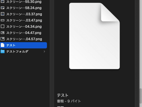142x107 pixels.
Task: Click the large document preview thumbnail
Action: [x=94, y=36]
